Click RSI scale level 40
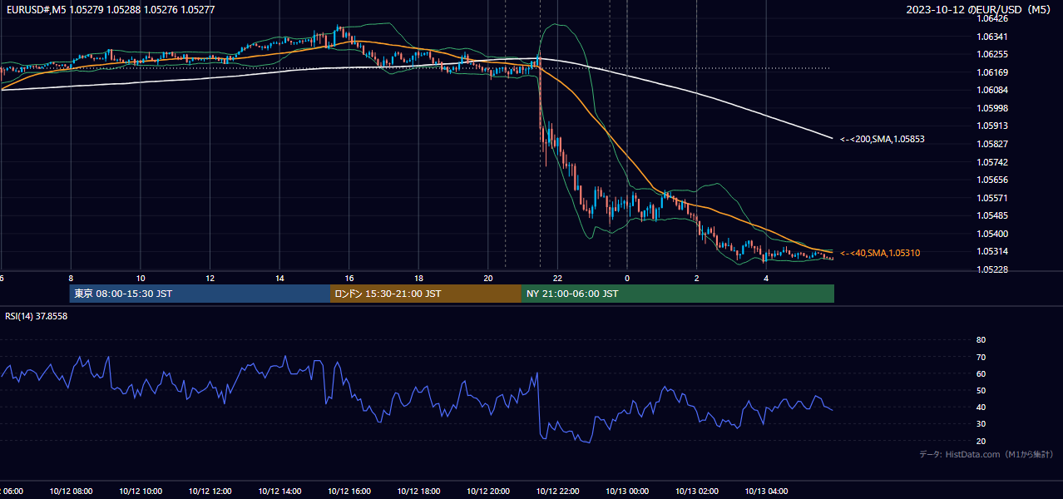Viewport: 1063px width, 499px height. [x=981, y=407]
